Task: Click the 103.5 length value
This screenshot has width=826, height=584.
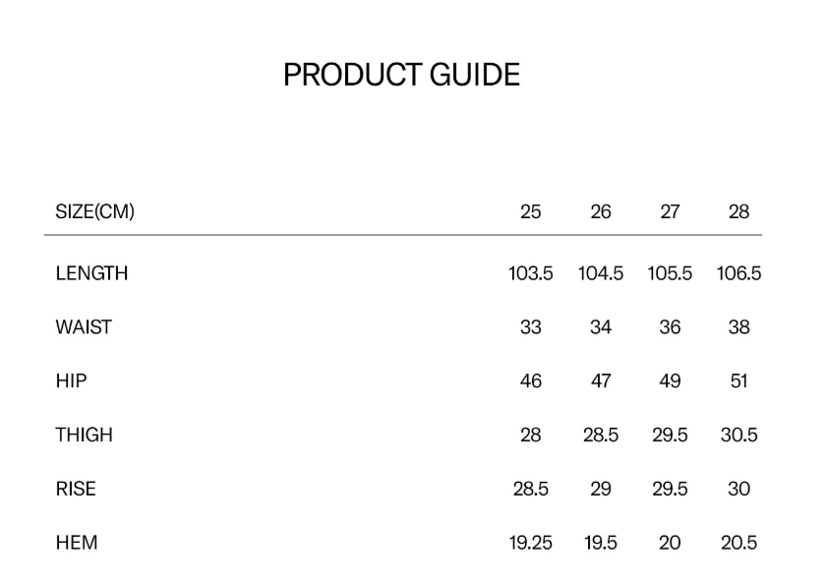Action: (531, 273)
